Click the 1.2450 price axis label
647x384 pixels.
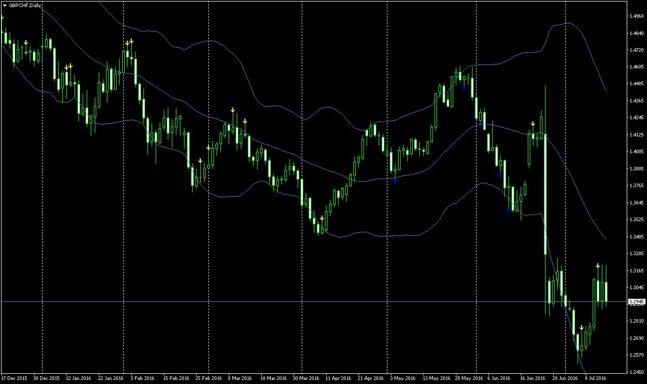pos(637,372)
